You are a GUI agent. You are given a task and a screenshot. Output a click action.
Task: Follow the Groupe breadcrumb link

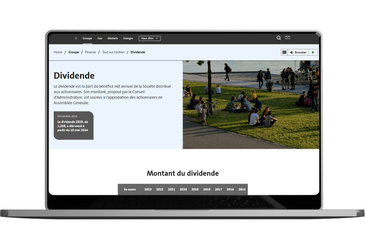pos(73,52)
